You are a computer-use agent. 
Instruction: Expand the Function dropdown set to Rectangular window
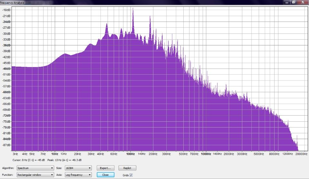click(35, 175)
